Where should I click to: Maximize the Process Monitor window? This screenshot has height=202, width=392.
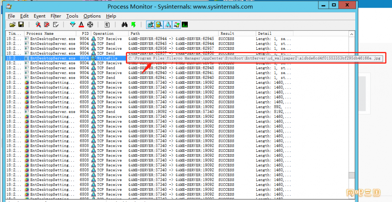point(334,5)
